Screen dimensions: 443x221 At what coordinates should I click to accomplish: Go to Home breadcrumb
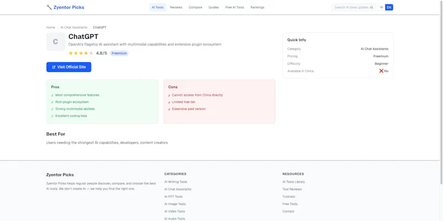click(x=50, y=27)
